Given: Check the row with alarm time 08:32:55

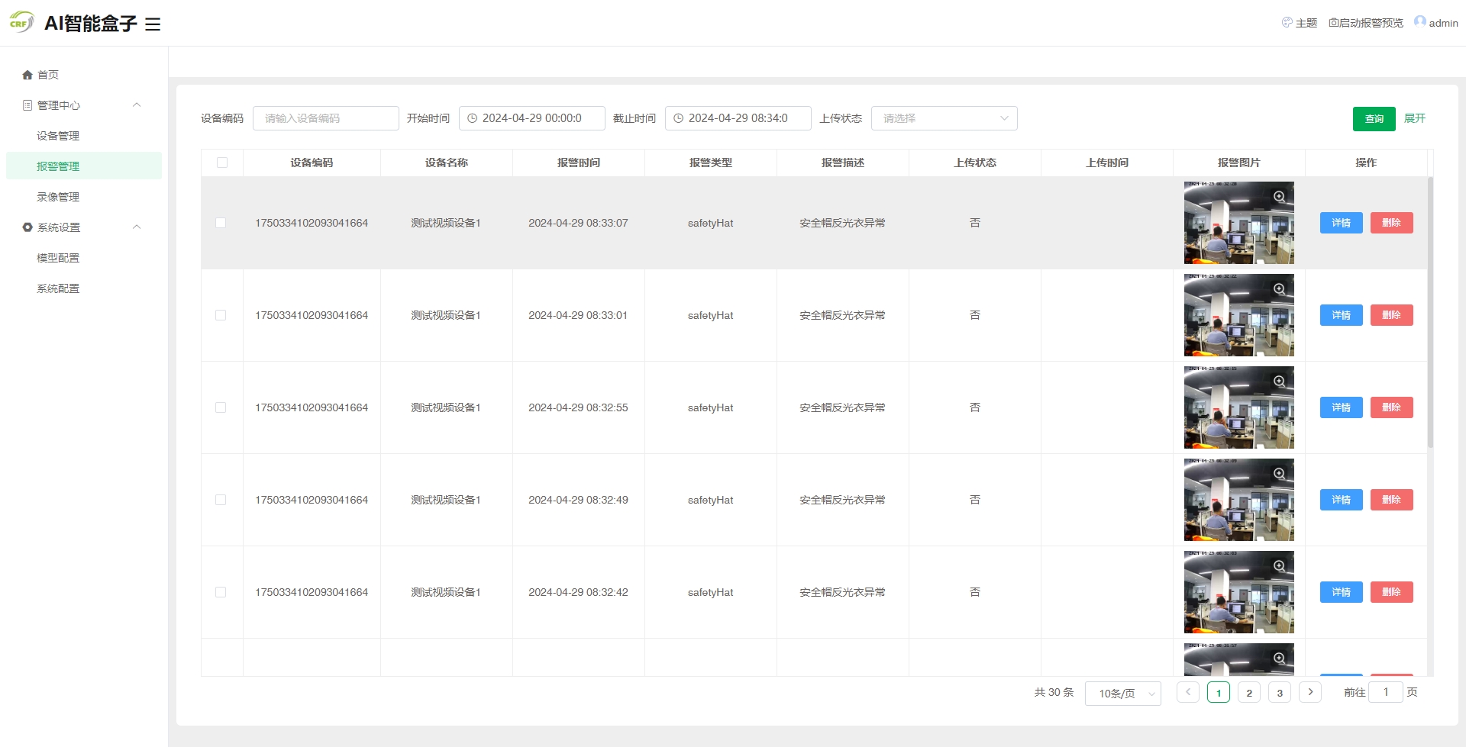Looking at the screenshot, I should coord(221,407).
